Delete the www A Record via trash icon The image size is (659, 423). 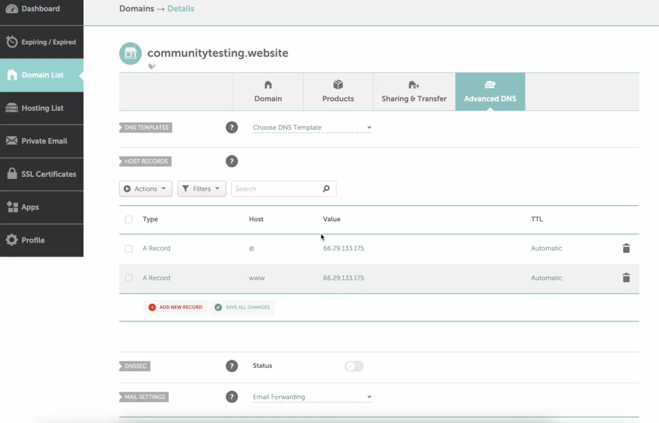(x=626, y=278)
